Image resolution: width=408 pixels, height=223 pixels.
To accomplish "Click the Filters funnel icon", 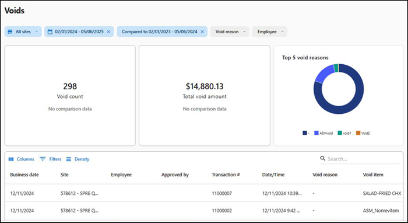I will point(43,159).
